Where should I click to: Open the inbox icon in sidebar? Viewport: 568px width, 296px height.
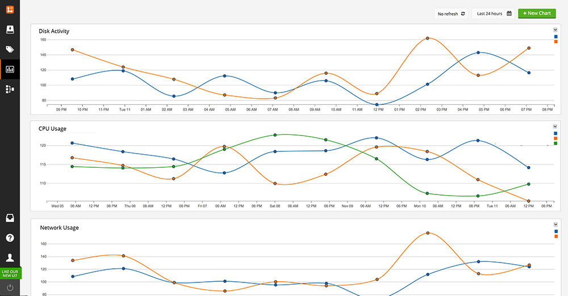10,218
